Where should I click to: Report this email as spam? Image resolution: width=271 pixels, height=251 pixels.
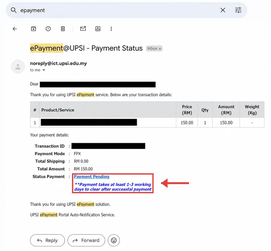click(x=48, y=29)
